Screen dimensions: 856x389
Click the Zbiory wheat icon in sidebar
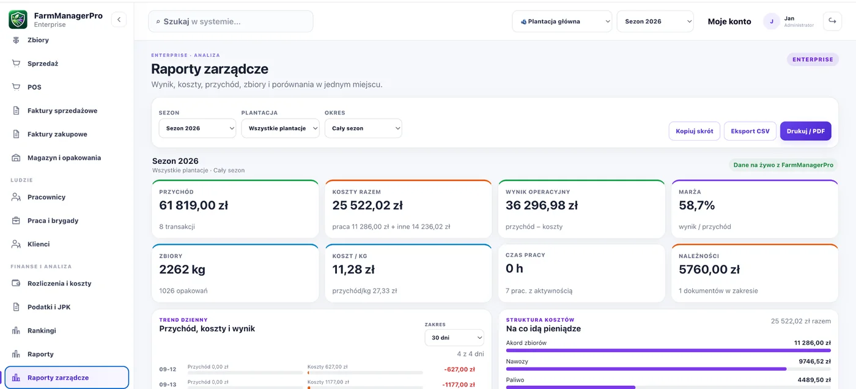tap(17, 40)
